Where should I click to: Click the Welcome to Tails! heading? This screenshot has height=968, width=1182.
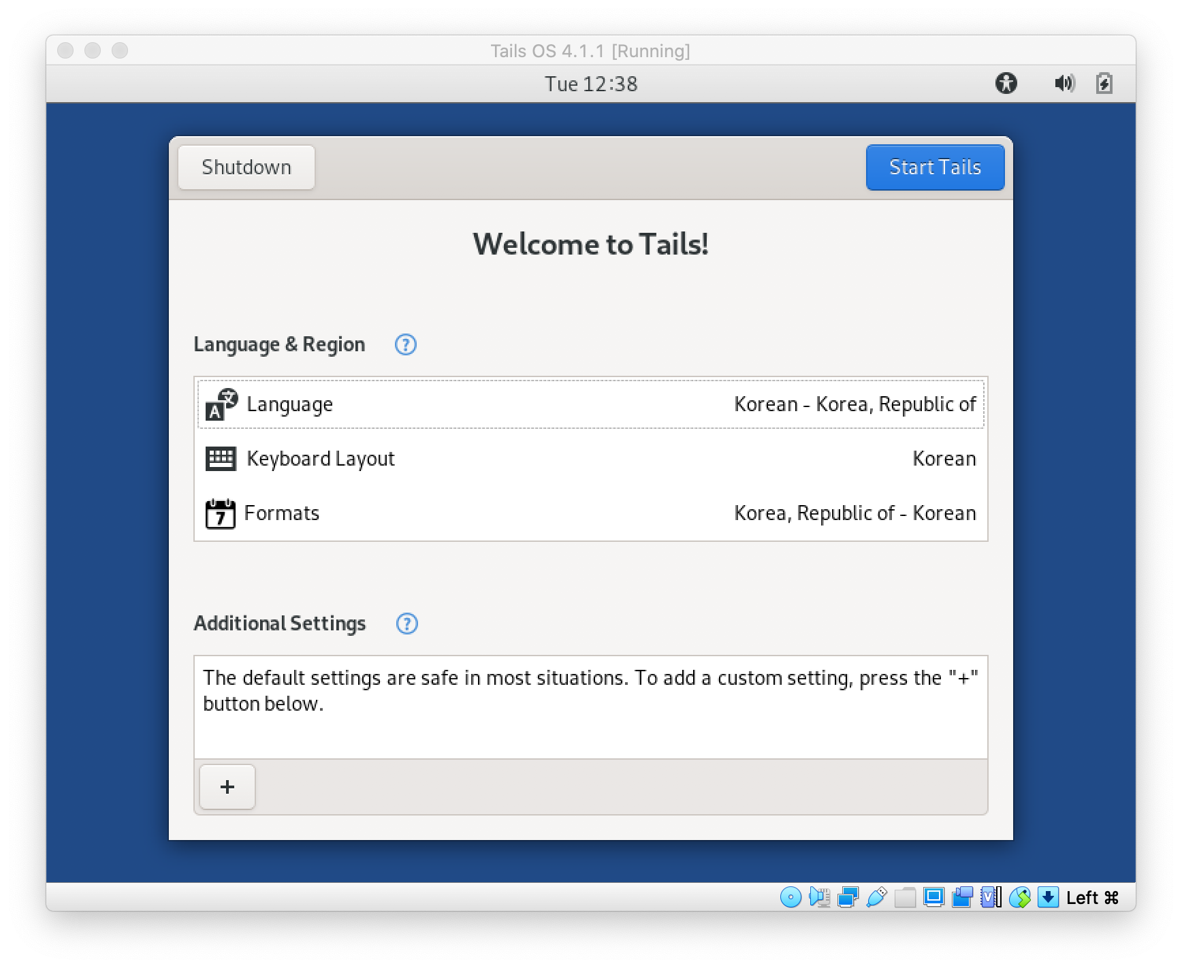click(591, 244)
